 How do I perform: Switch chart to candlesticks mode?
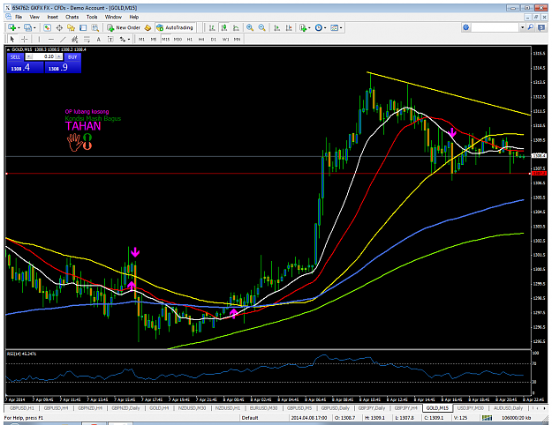224,27
